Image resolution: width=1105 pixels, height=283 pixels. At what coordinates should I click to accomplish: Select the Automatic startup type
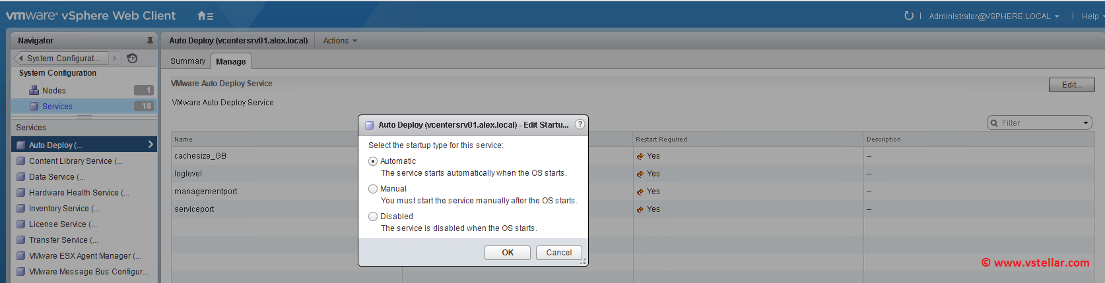[x=373, y=161]
